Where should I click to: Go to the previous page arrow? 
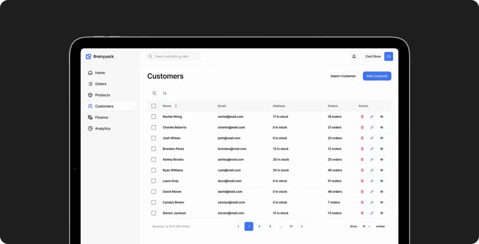coord(238,226)
